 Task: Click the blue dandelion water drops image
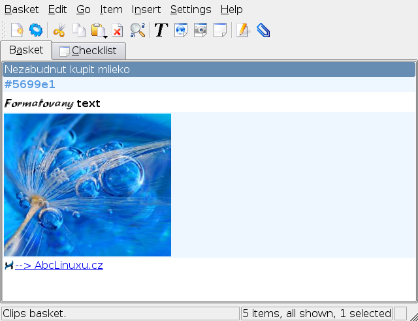(x=88, y=185)
